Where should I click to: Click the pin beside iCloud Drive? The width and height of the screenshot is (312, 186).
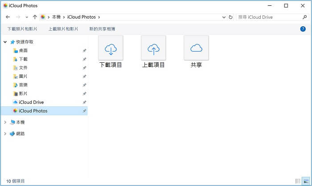[x=84, y=102]
